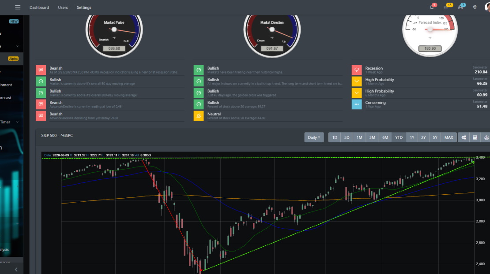Click the blue Concerning ellipsis icon
This screenshot has width=490, height=274.
(357, 104)
